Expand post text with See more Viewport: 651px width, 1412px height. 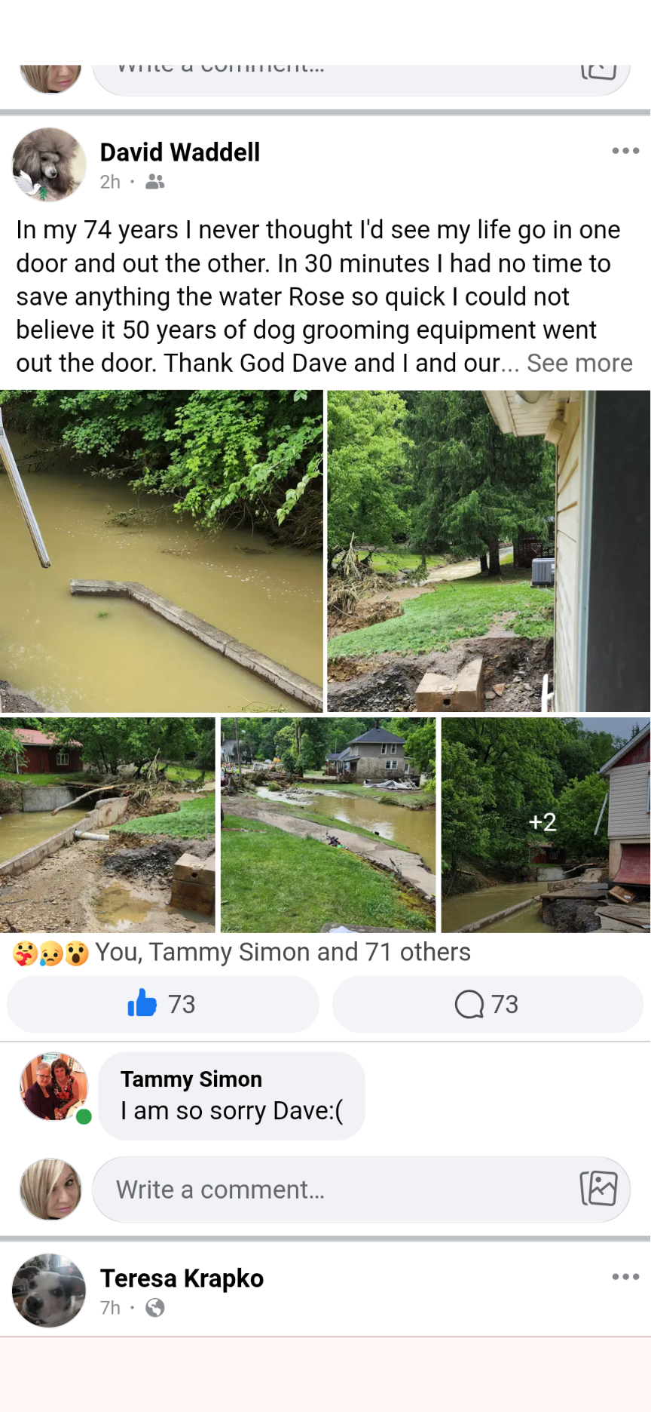click(x=579, y=363)
